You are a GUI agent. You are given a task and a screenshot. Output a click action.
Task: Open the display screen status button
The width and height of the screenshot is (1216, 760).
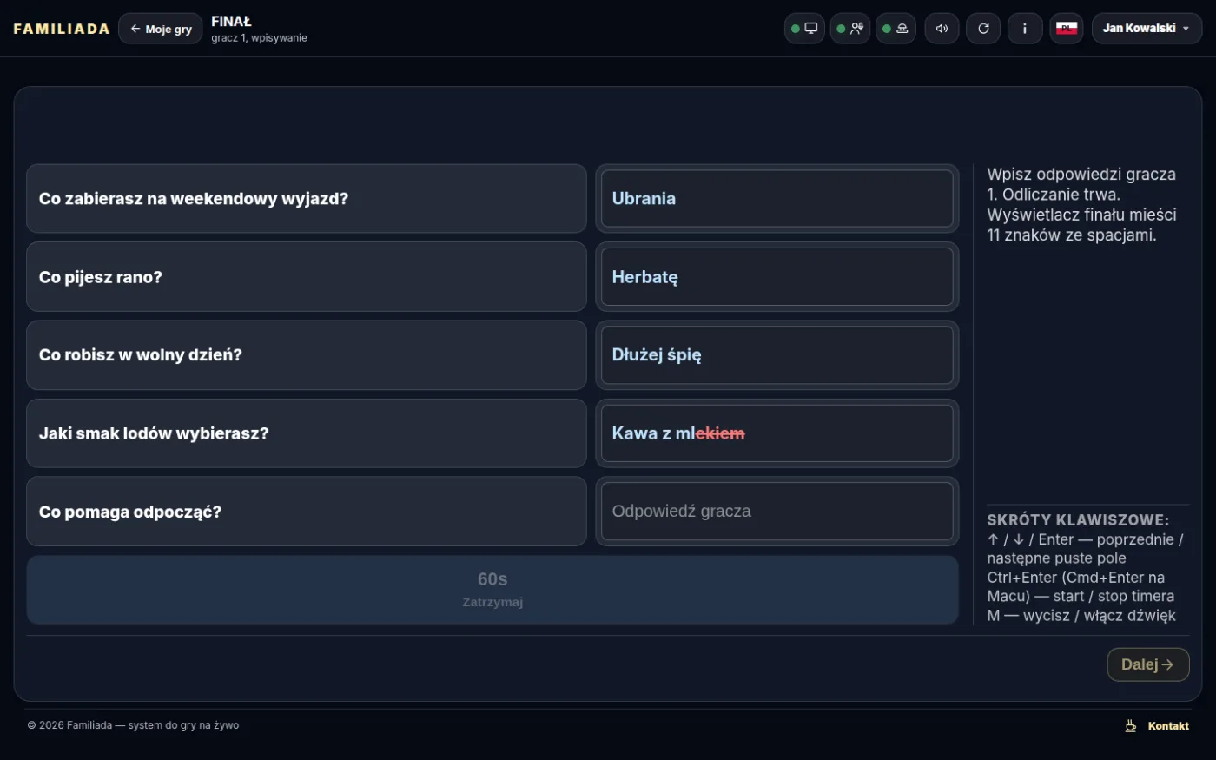point(804,29)
